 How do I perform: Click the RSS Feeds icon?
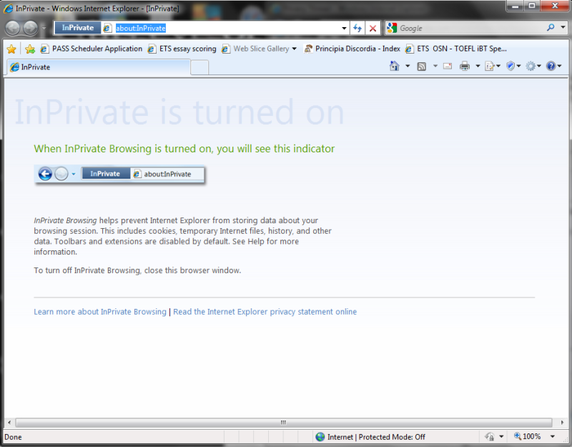[x=422, y=66]
